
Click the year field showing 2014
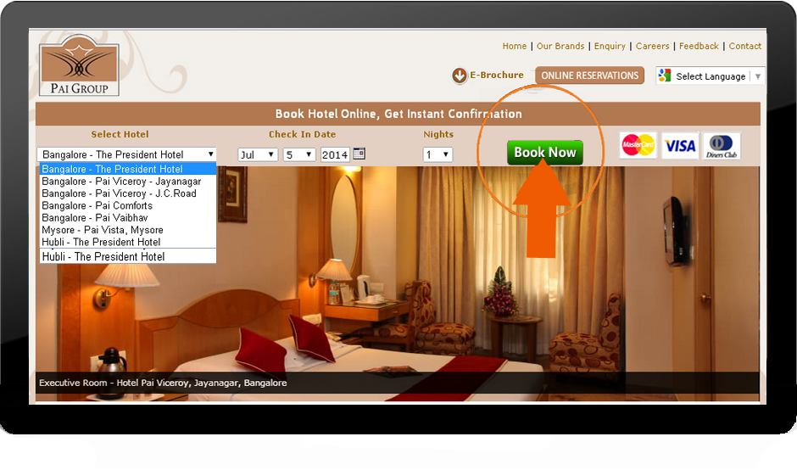(335, 154)
